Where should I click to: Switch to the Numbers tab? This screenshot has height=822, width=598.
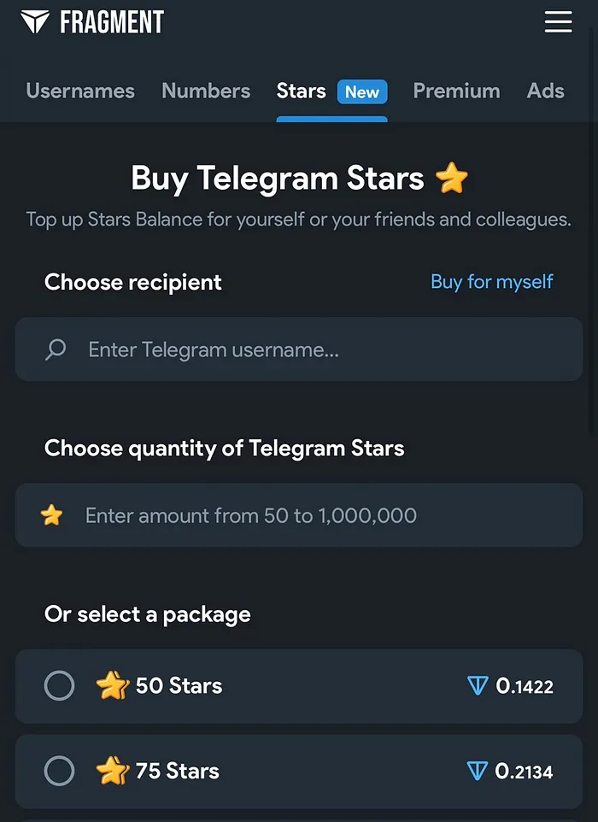(x=206, y=91)
